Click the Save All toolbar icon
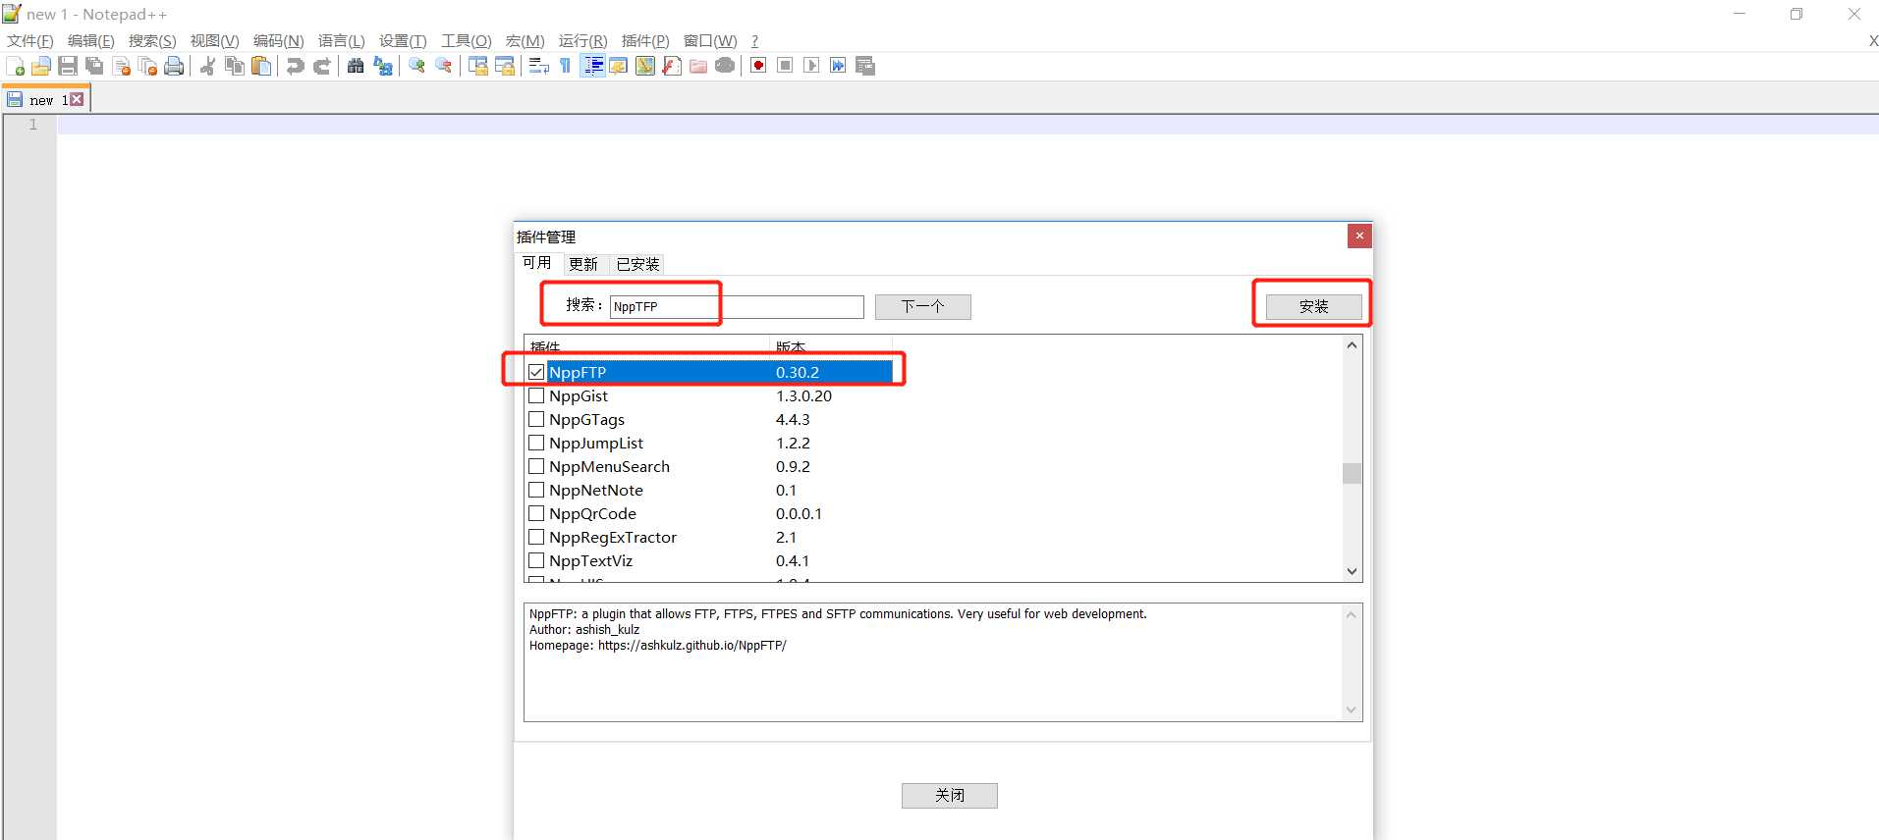 [94, 66]
